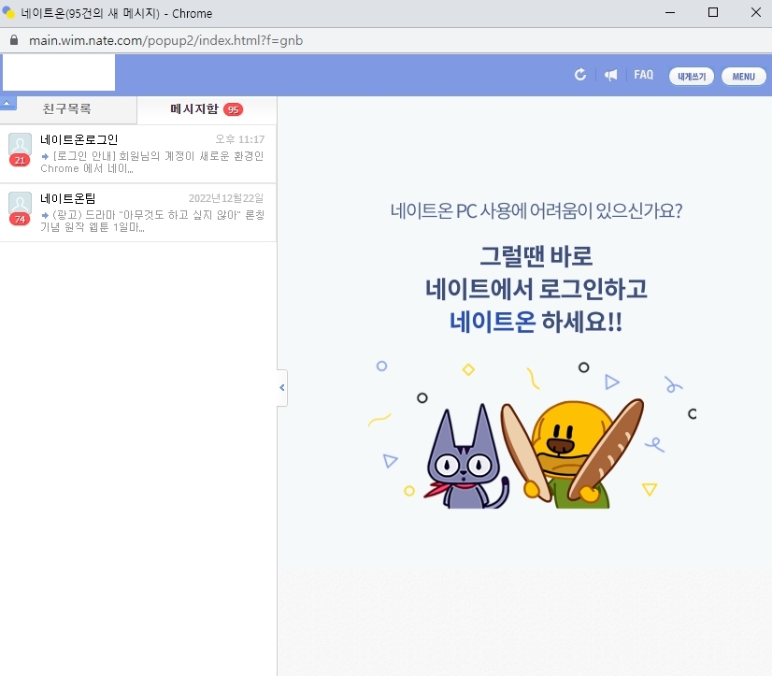Open the megaphone announcement icon
Viewport: 772px width, 676px height.
(x=610, y=76)
